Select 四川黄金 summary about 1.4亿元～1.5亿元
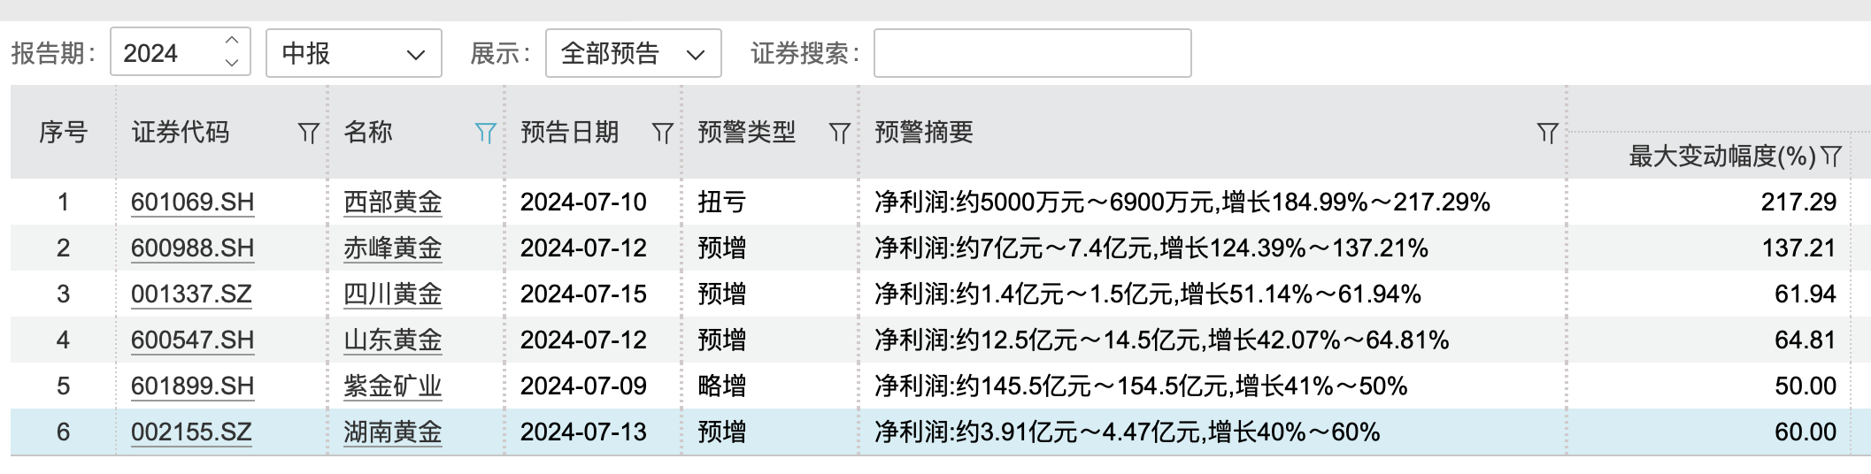The image size is (1871, 474). coord(1148,294)
